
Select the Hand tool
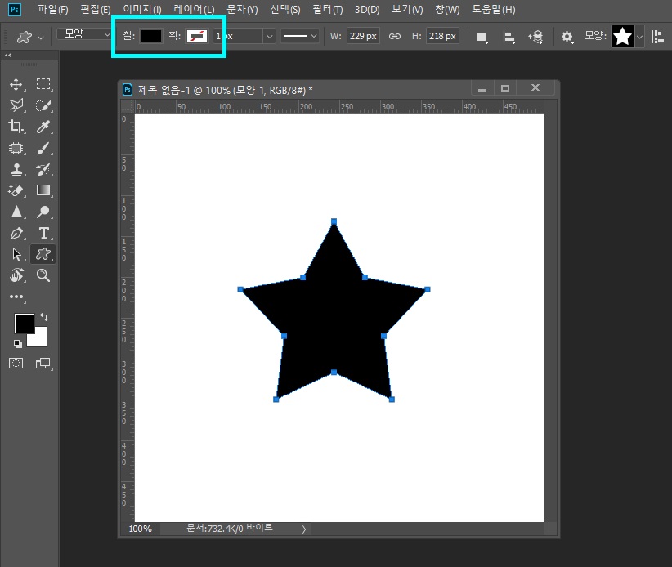click(16, 275)
